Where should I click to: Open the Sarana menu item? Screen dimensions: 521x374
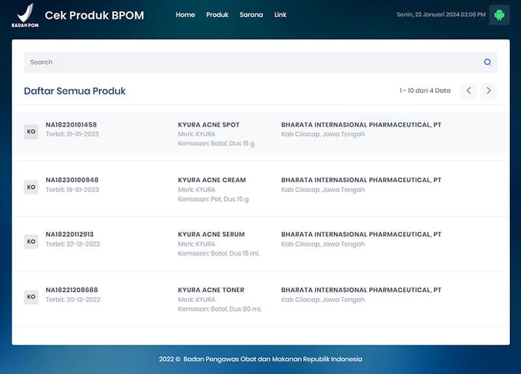[x=251, y=14]
